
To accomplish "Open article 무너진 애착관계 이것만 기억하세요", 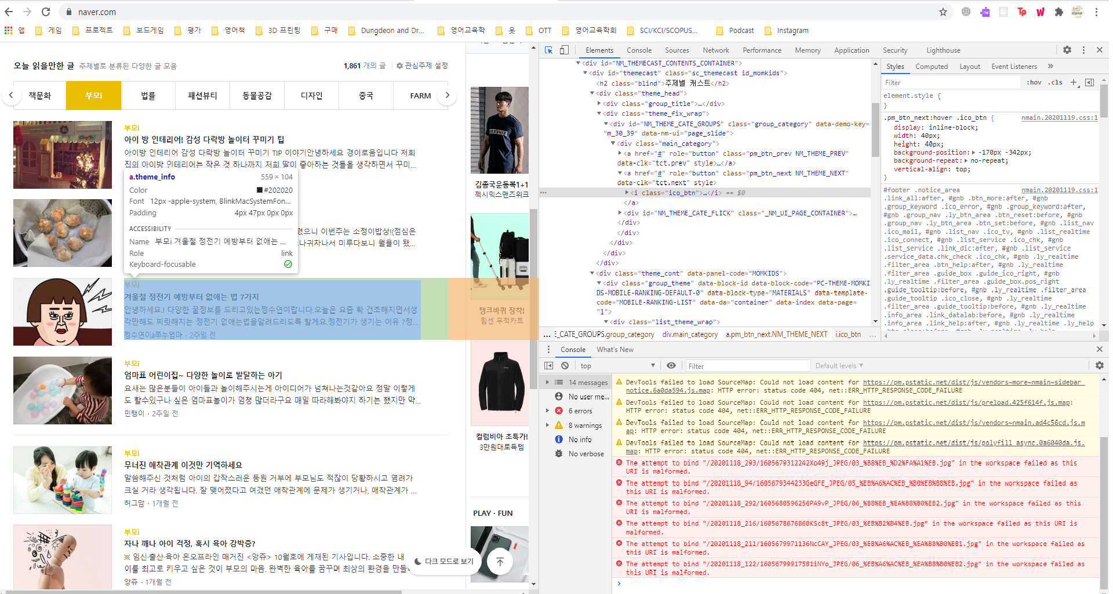I will coord(183,465).
